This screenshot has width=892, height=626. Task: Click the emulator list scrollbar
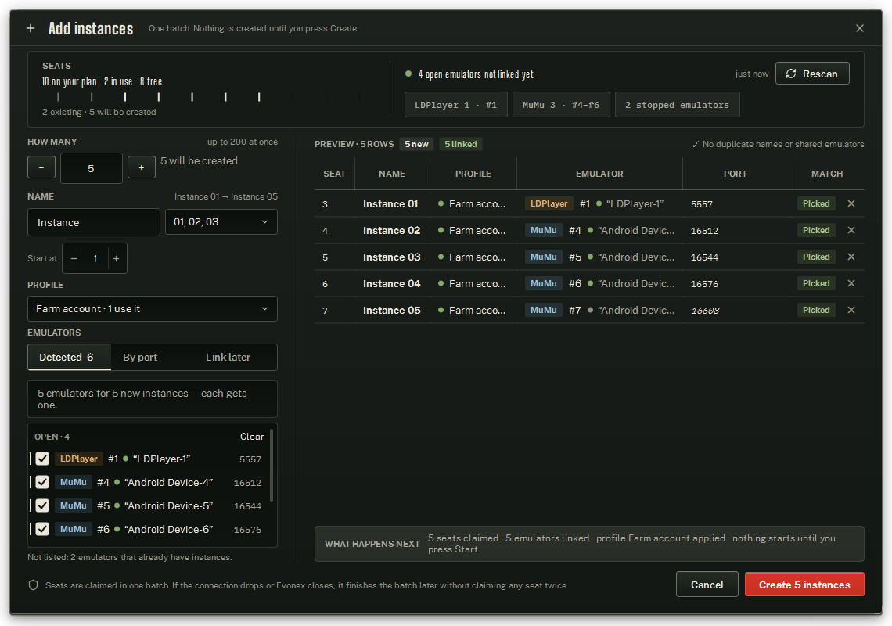point(272,466)
